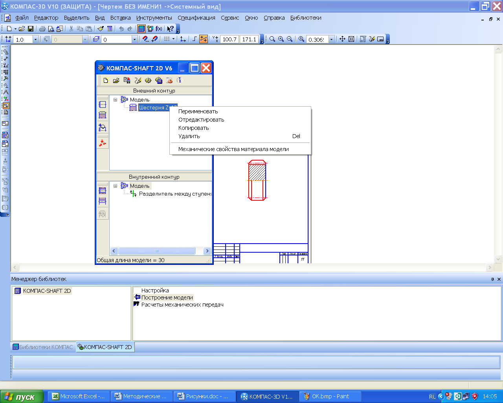Add cylindrical step from external contour panel
The image size is (503, 403).
click(x=103, y=105)
